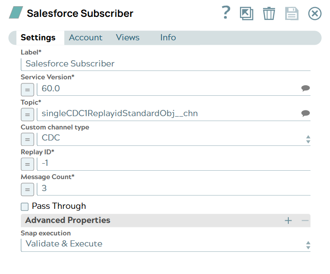
Task: Enable the Pass Through checkbox
Action: 25,207
